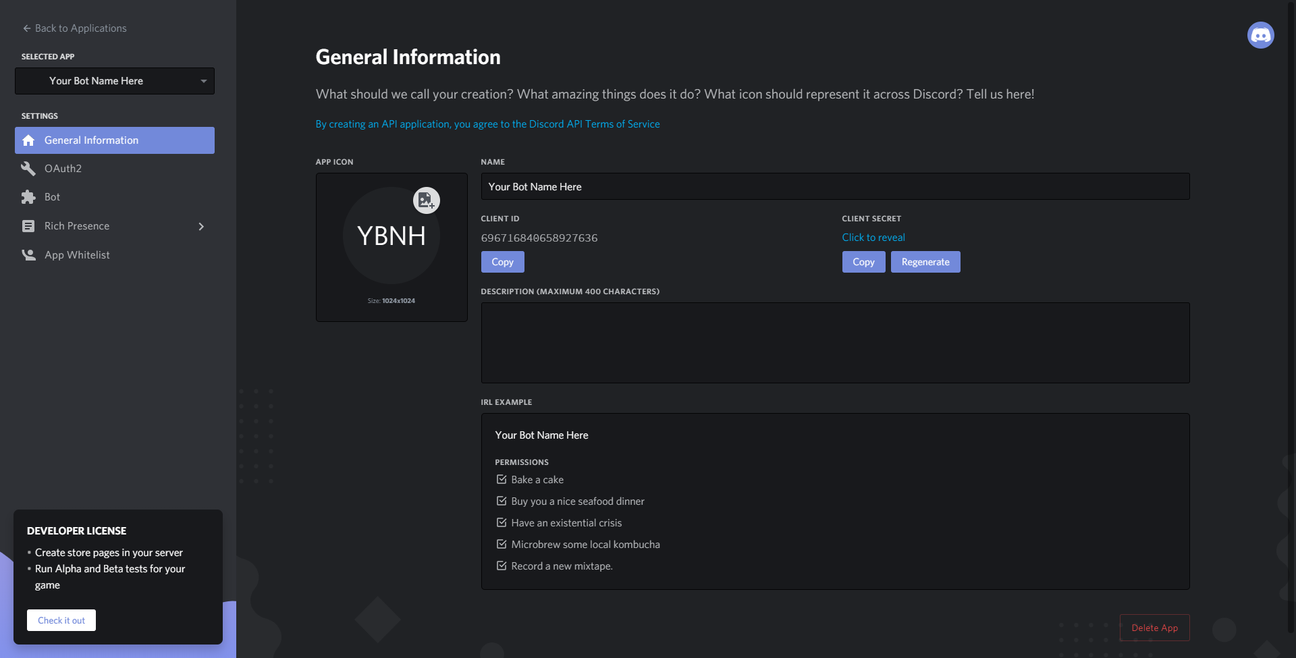Click the puzzle piece Bot icon
Image resolution: width=1296 pixels, height=658 pixels.
[x=28, y=197]
